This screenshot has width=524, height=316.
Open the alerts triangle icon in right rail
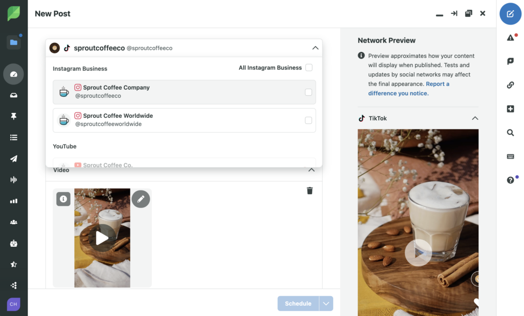tap(510, 37)
